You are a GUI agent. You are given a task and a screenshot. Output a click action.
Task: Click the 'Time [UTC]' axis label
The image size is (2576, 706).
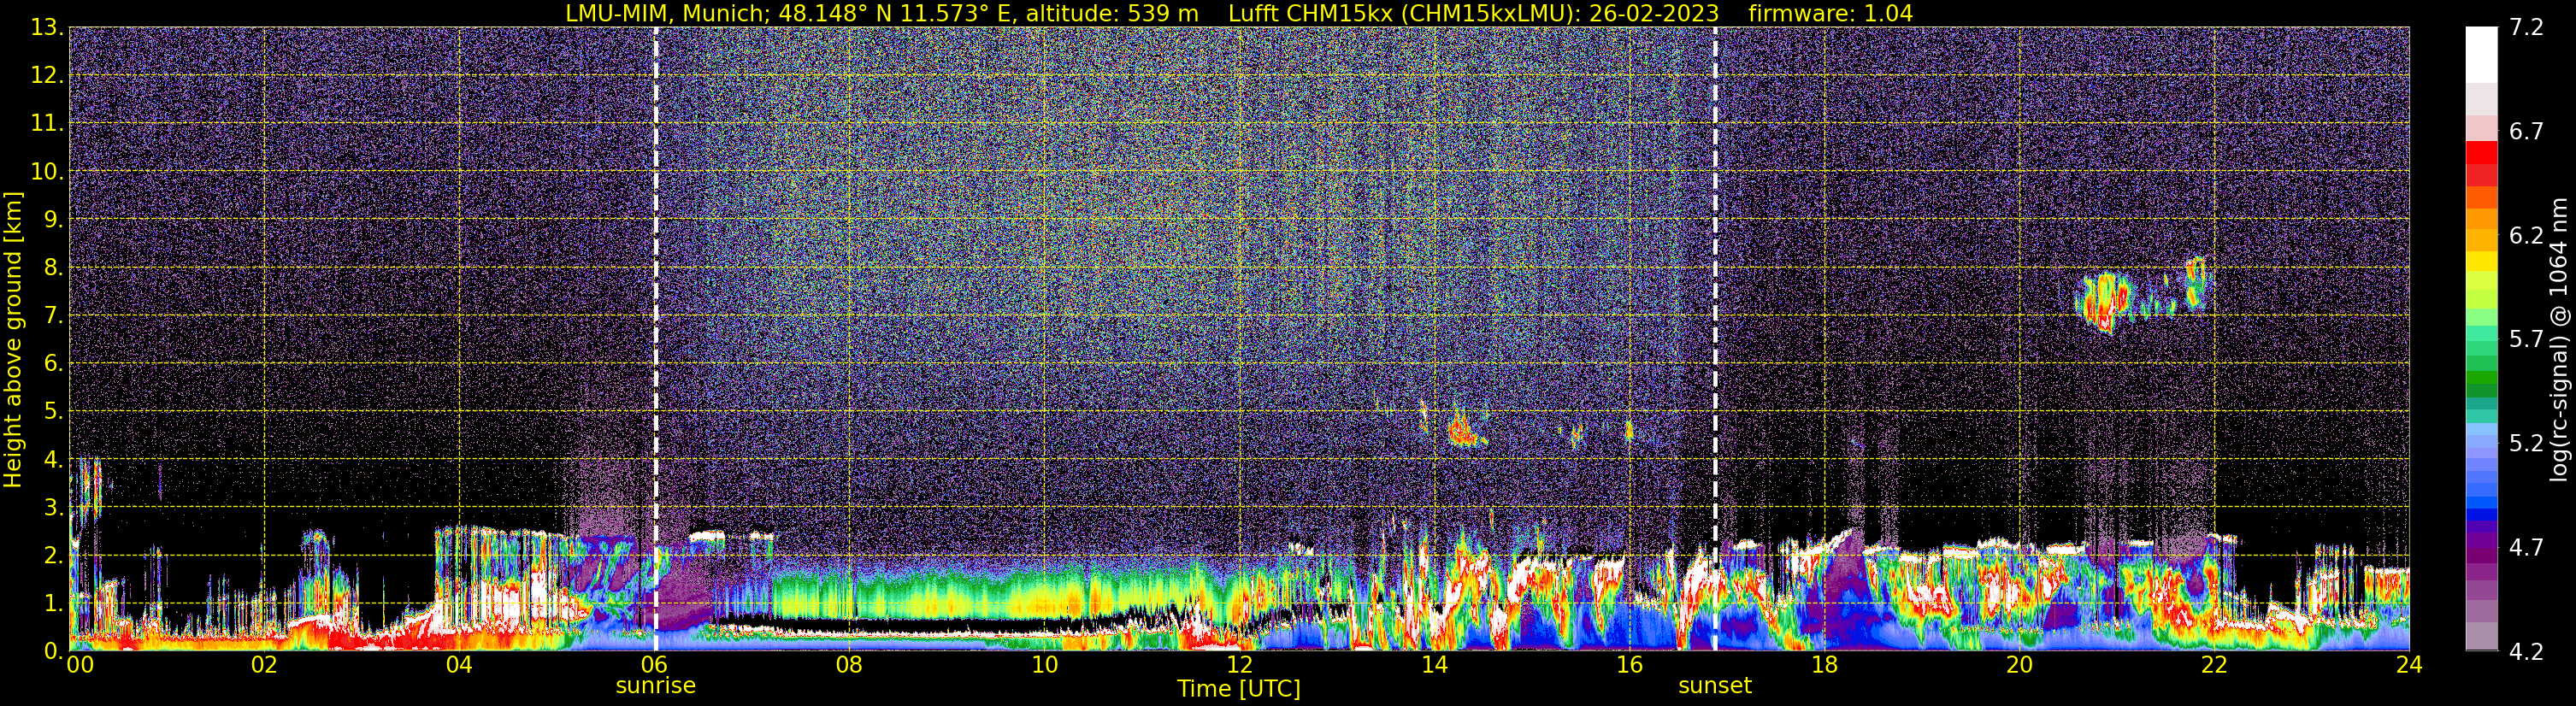[1239, 689]
